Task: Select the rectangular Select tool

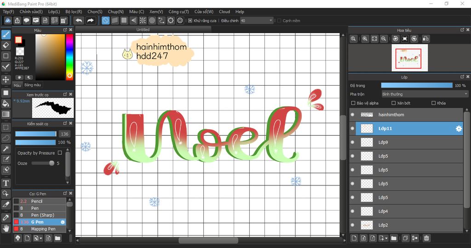Action: point(6,127)
